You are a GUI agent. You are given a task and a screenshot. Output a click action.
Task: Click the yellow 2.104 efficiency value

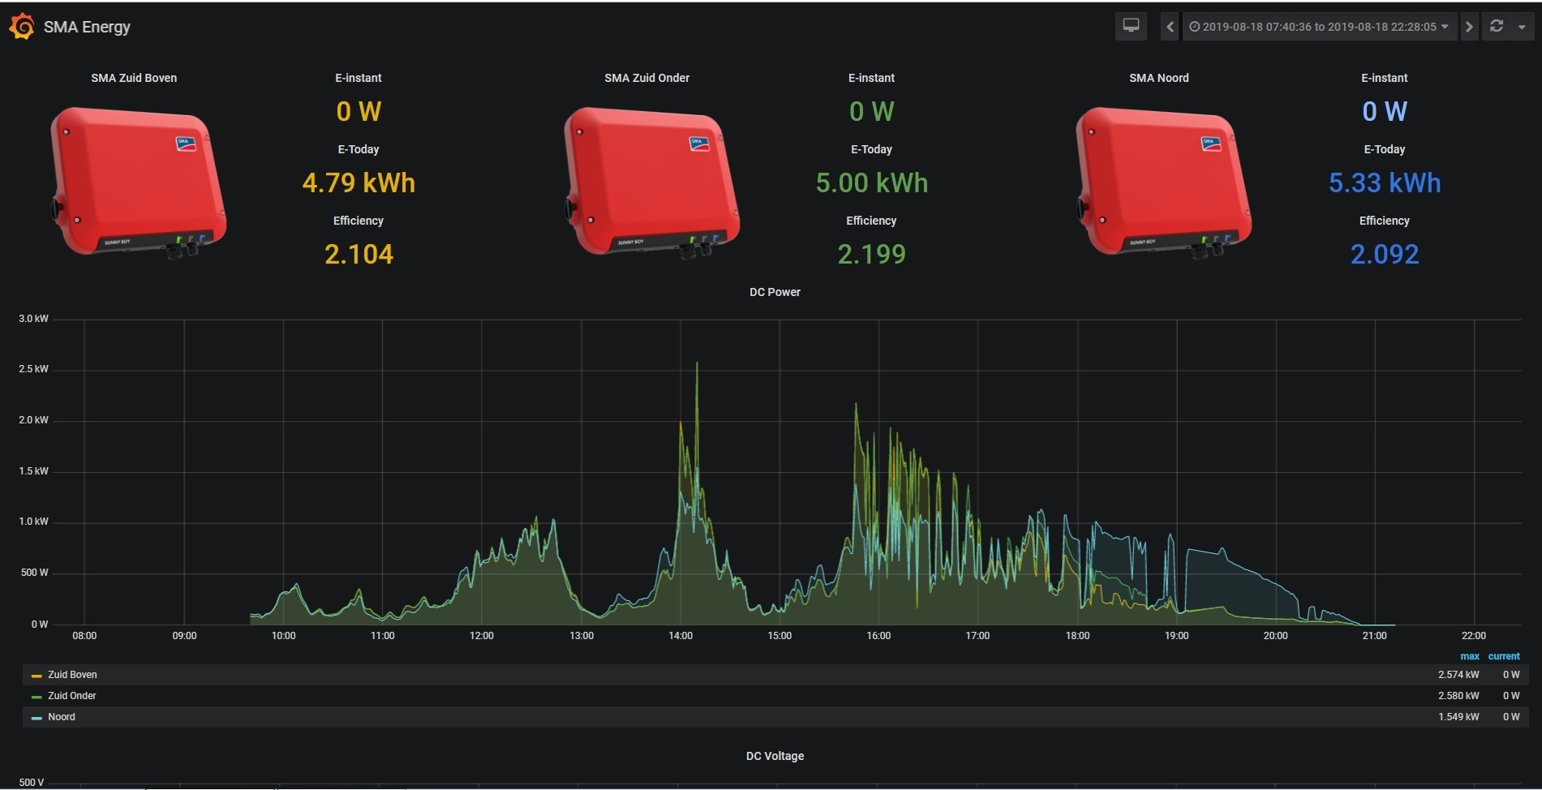click(359, 254)
